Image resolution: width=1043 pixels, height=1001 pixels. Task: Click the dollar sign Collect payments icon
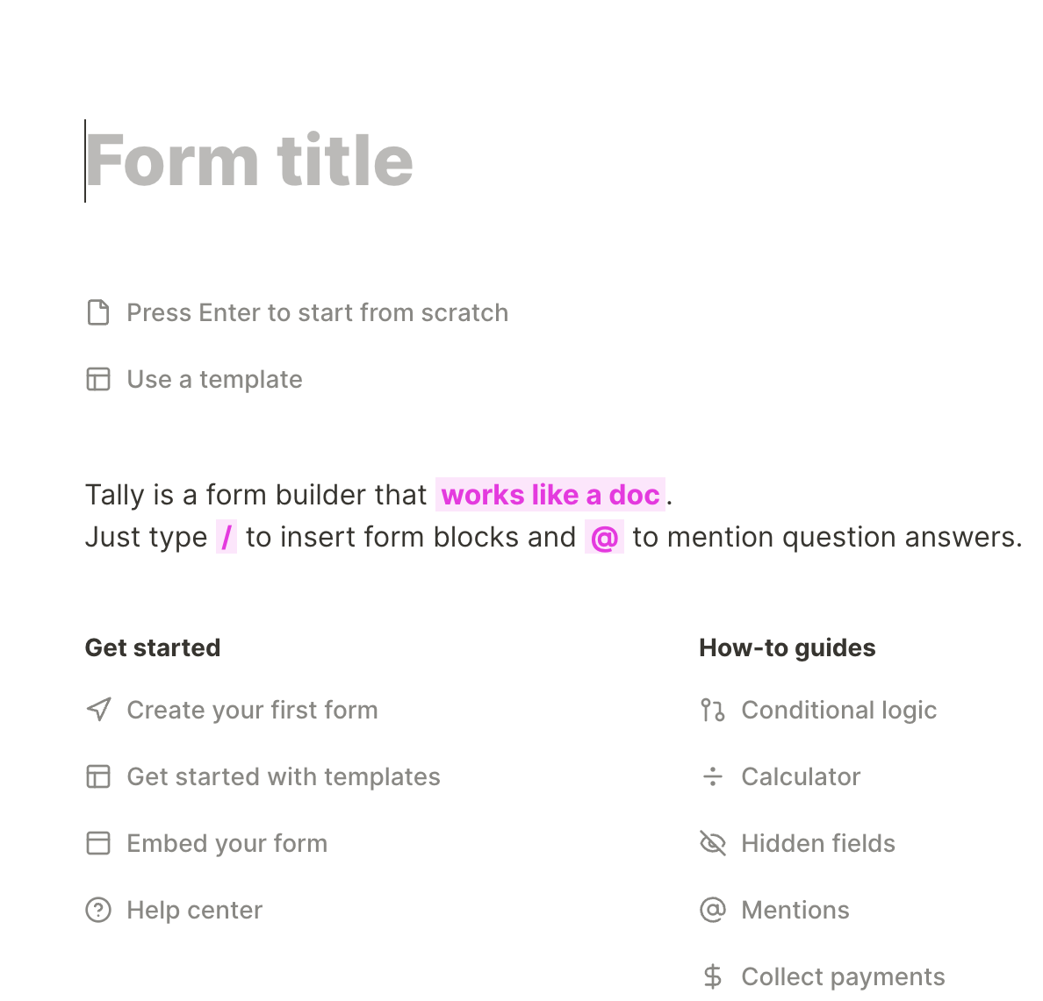[x=712, y=976]
